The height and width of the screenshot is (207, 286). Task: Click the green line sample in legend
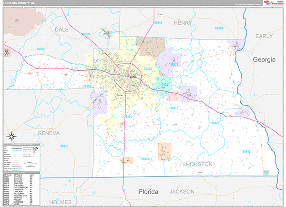17,170
